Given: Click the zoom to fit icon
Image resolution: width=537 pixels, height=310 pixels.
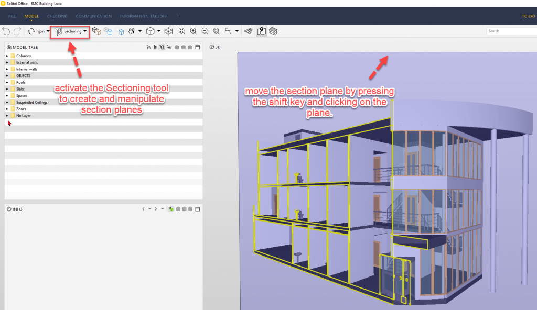Looking at the screenshot, I should (x=182, y=31).
